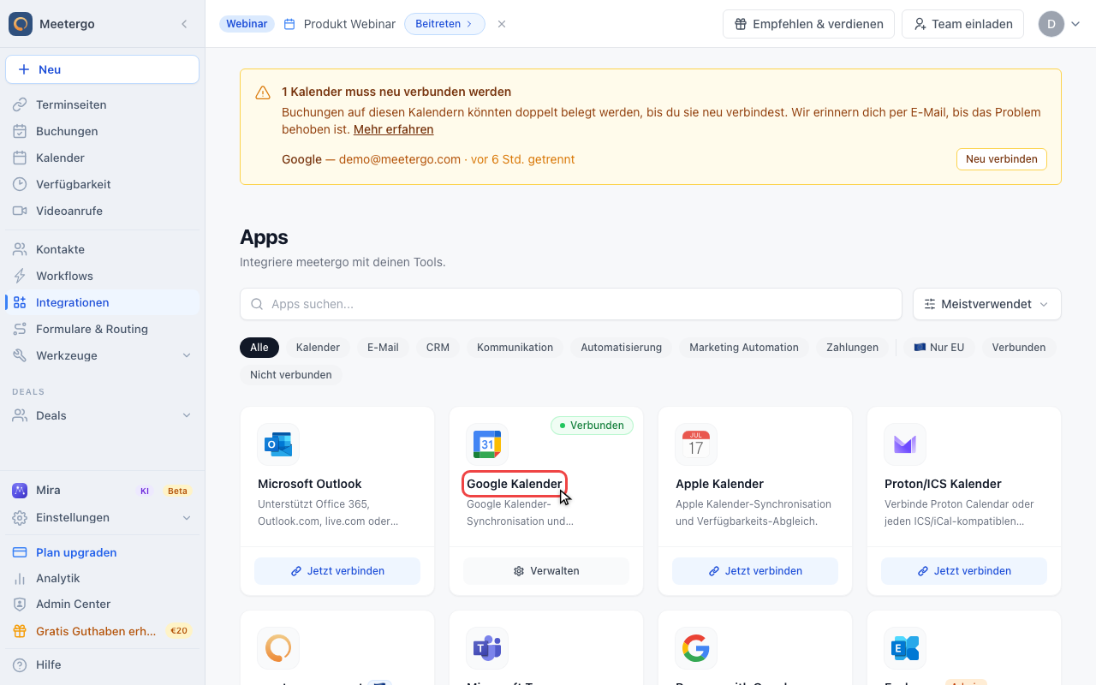
Task: Open the Hilfe question mark icon
Action: (20, 664)
